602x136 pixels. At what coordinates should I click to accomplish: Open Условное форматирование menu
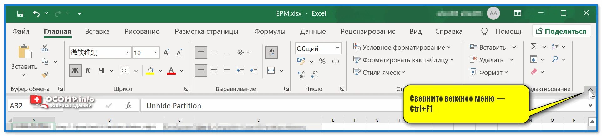click(x=402, y=48)
